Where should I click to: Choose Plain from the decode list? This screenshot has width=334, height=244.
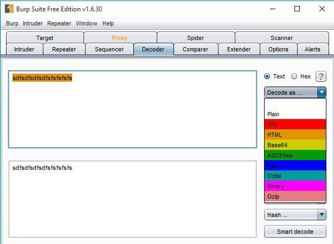click(x=295, y=114)
